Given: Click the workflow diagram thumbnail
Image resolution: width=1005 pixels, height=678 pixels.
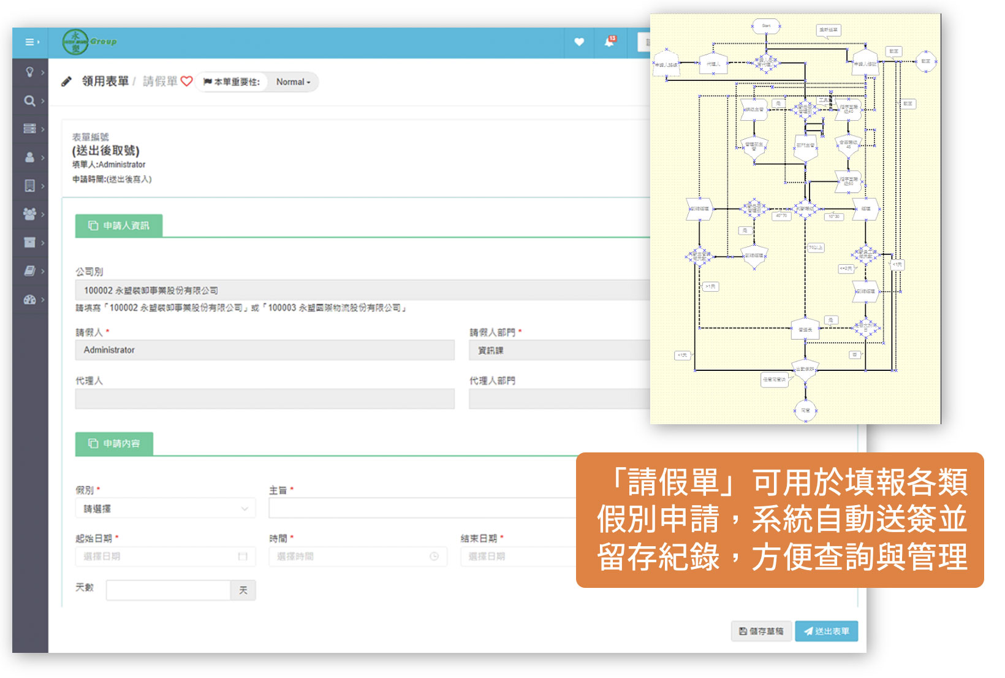Looking at the screenshot, I should click(x=795, y=219).
